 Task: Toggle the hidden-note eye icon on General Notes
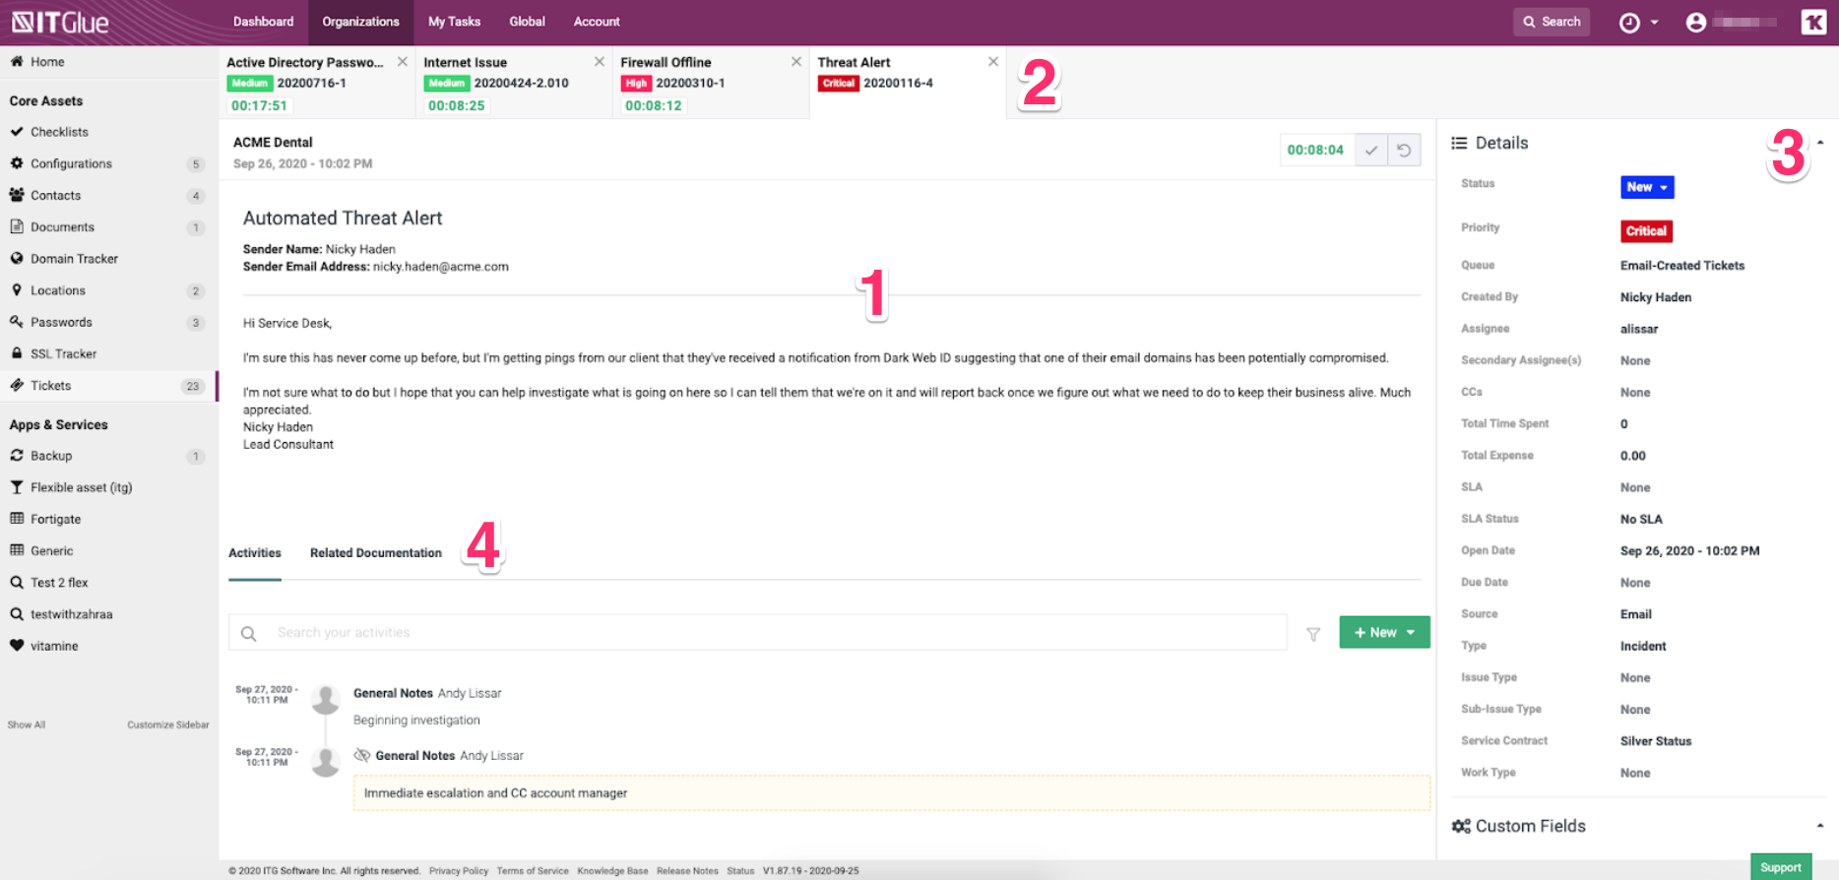[x=361, y=755]
